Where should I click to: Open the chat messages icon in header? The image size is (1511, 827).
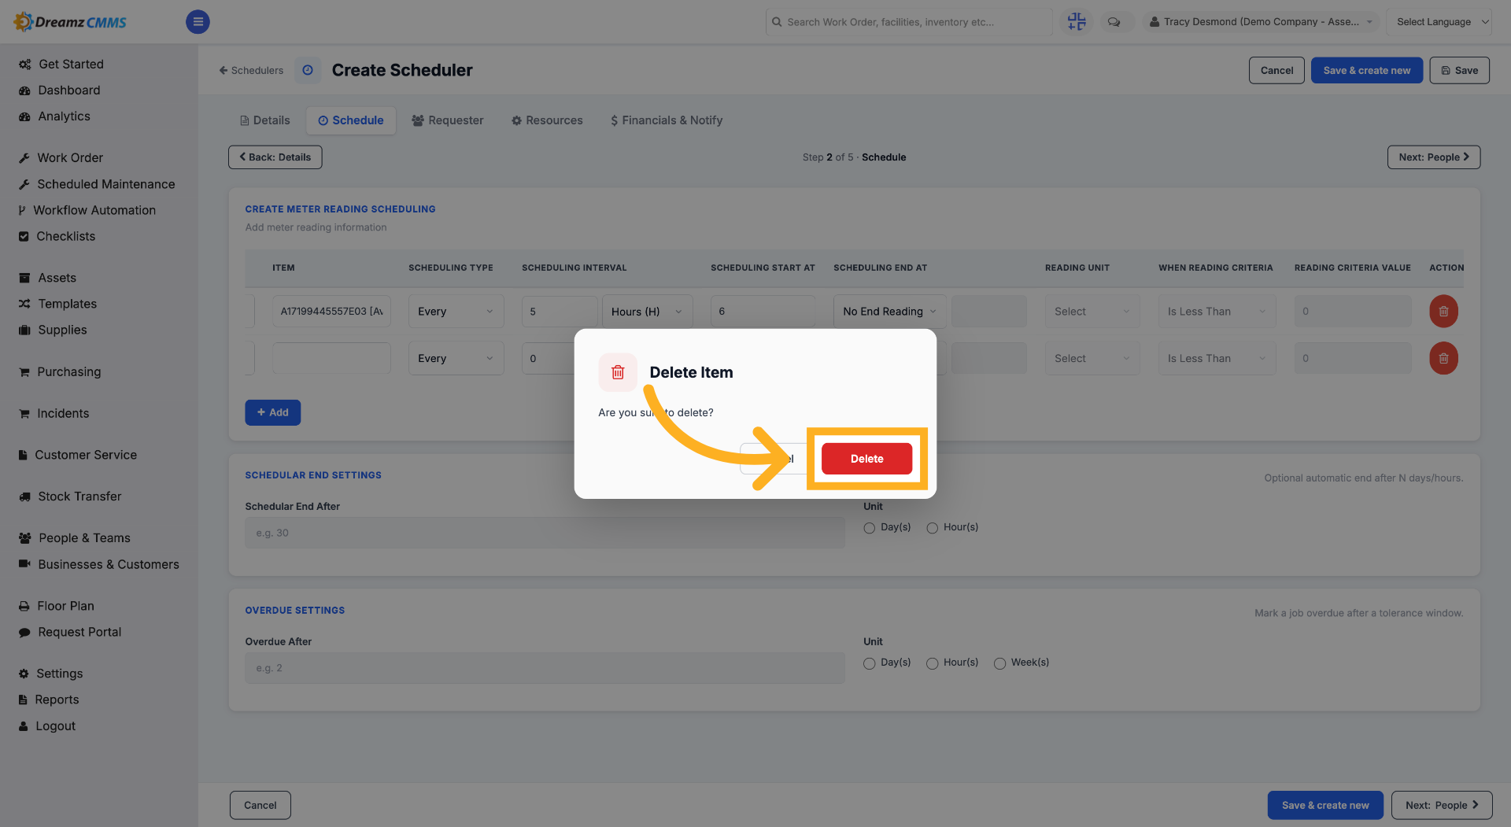tap(1114, 21)
